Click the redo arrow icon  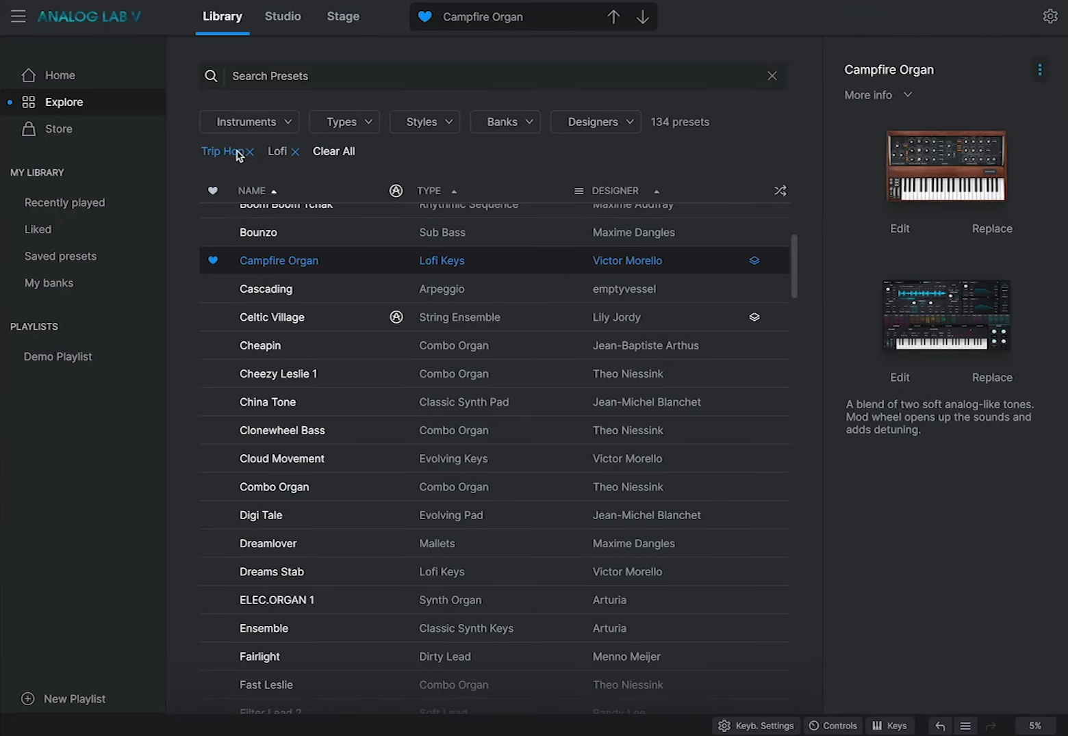[991, 726]
